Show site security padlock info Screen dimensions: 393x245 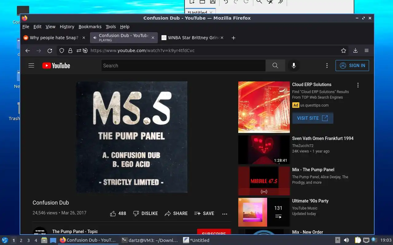click(x=70, y=51)
